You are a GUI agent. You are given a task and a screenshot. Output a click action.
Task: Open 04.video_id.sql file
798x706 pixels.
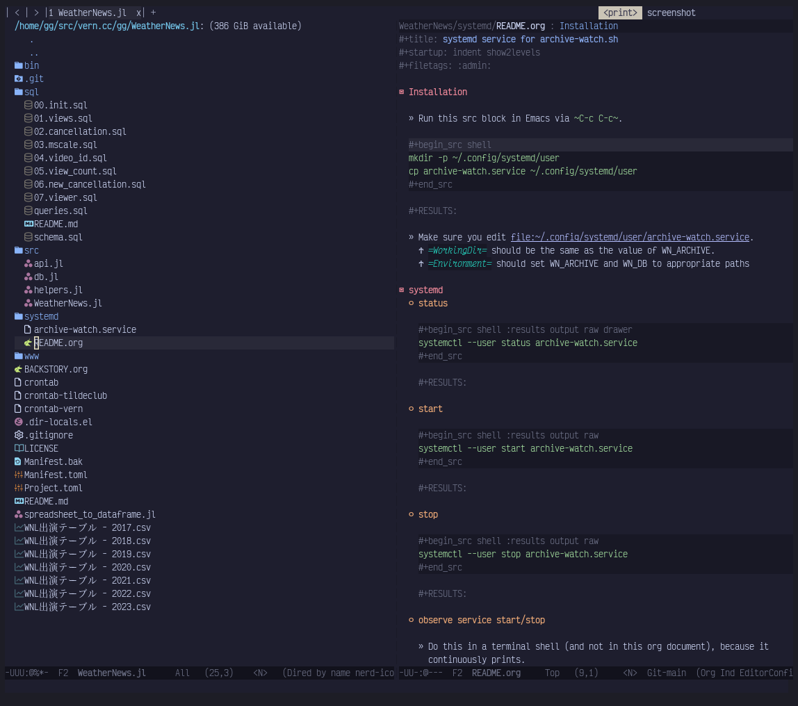(70, 158)
